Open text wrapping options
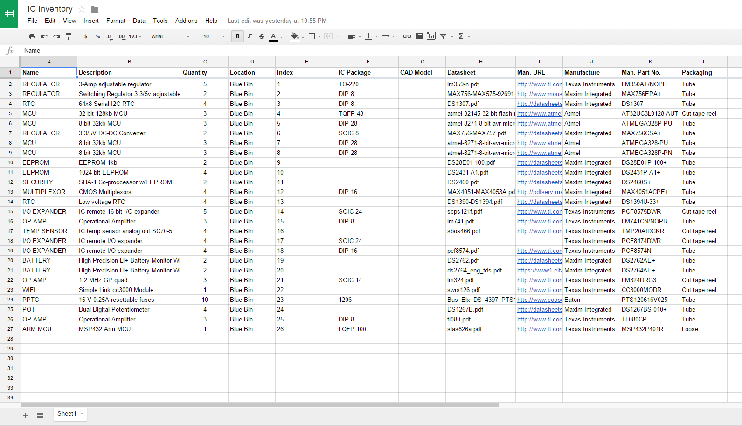The height and width of the screenshot is (426, 742). click(x=388, y=36)
